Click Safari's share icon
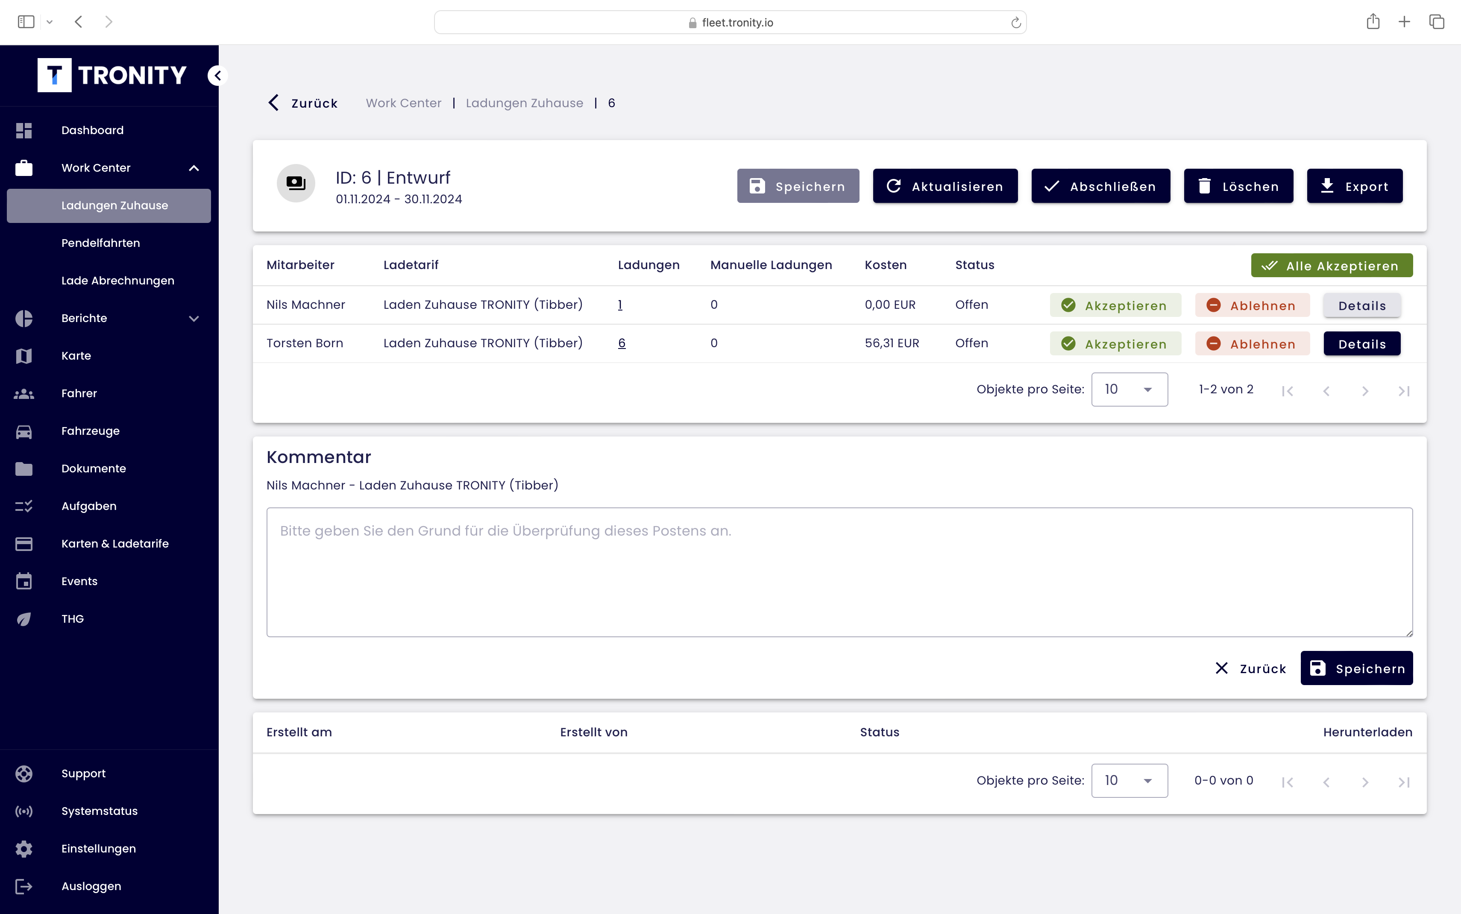 tap(1373, 22)
